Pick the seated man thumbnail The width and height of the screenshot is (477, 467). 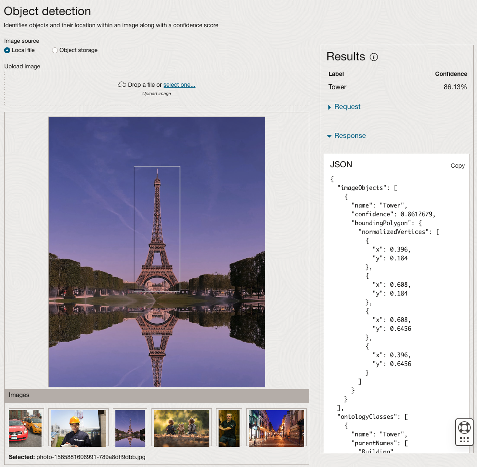(229, 428)
